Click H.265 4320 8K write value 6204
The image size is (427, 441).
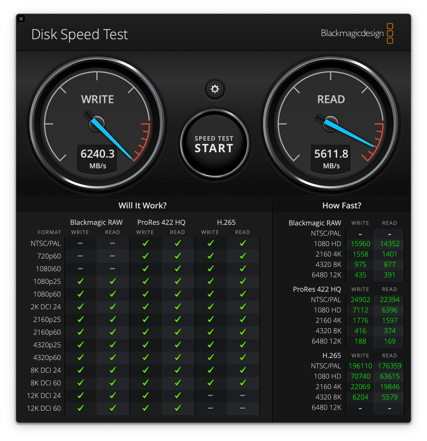360,397
